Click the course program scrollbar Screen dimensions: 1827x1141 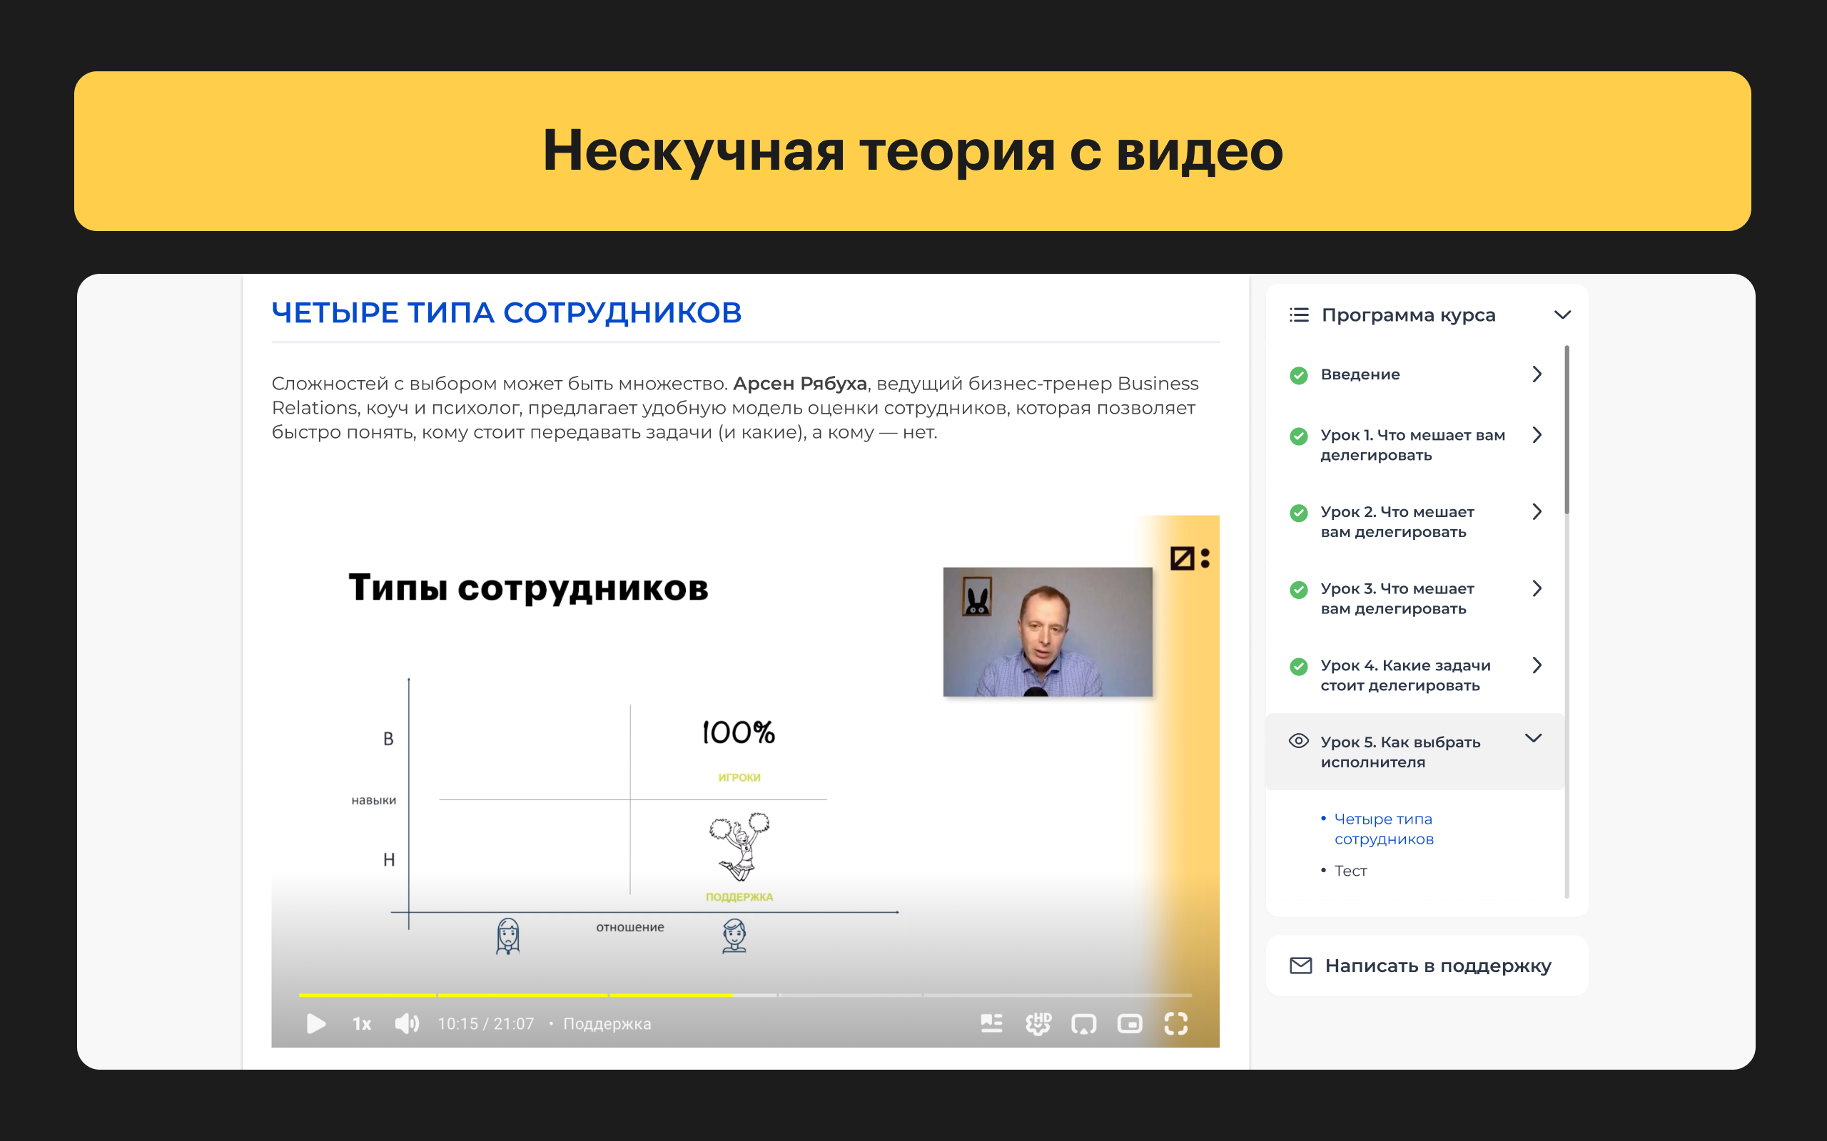[x=1567, y=429]
